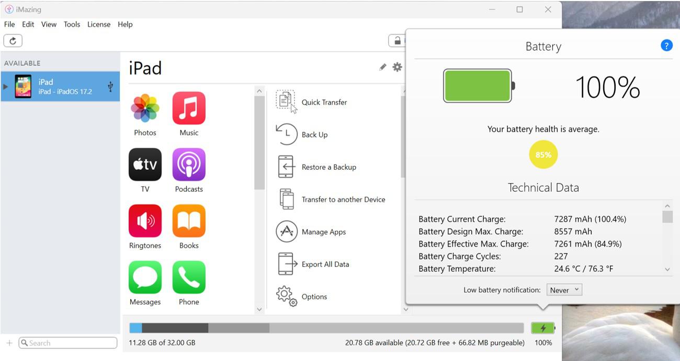Open the License menu
Screen dimensions: 680x361
(x=99, y=24)
